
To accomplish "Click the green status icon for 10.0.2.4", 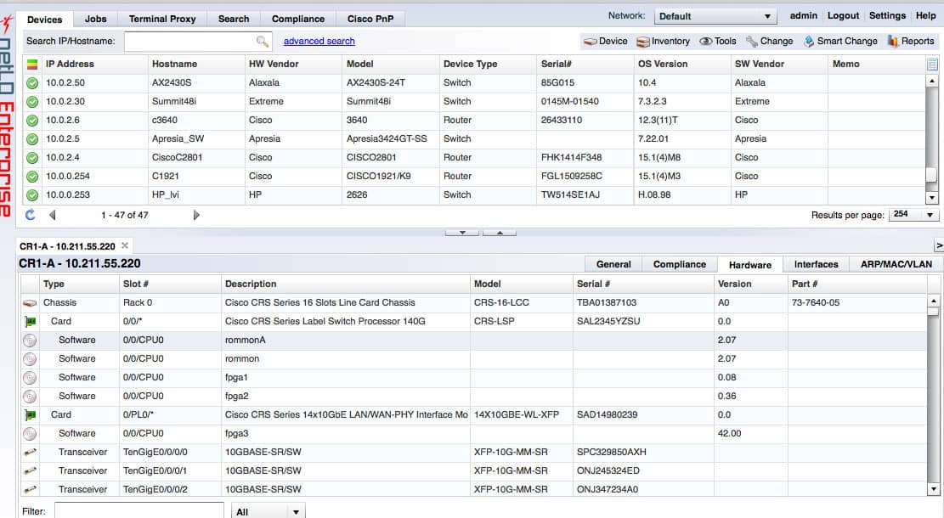I will point(32,158).
